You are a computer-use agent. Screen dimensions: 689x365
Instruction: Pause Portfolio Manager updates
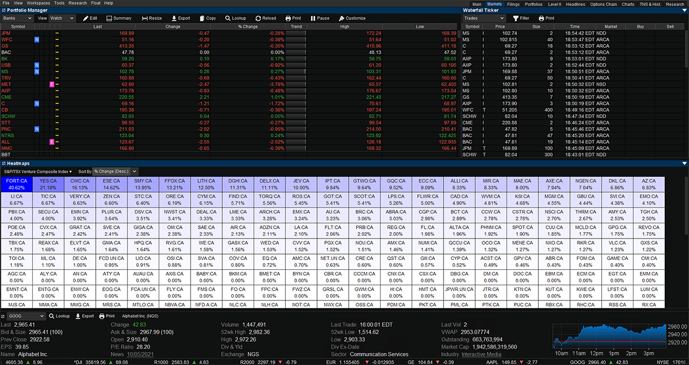pyautogui.click(x=320, y=18)
